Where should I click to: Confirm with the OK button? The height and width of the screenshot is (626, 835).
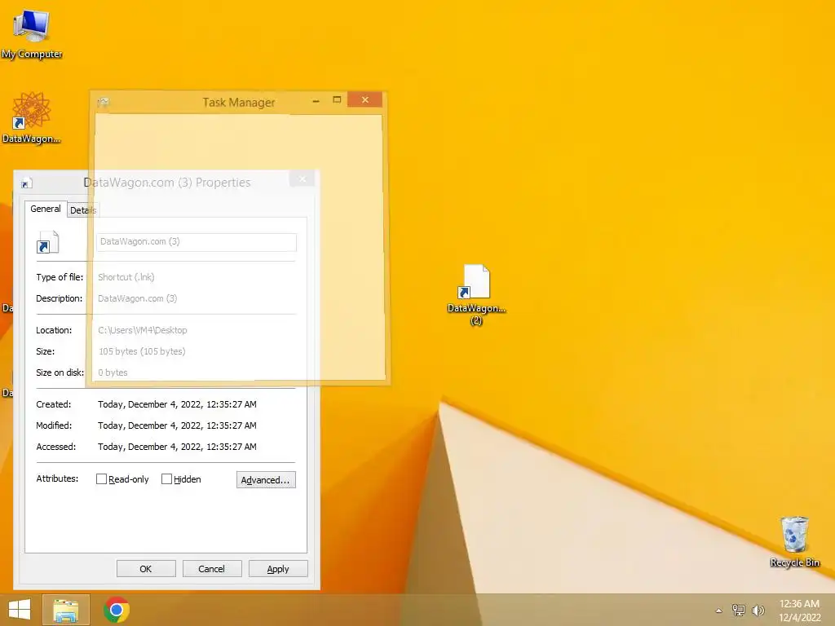coord(146,568)
